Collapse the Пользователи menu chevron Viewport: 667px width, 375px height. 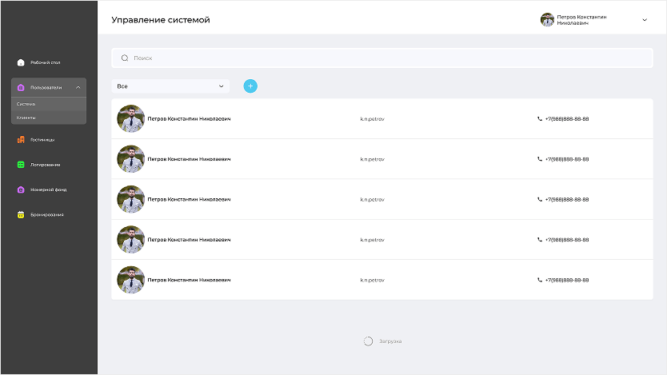pos(78,87)
